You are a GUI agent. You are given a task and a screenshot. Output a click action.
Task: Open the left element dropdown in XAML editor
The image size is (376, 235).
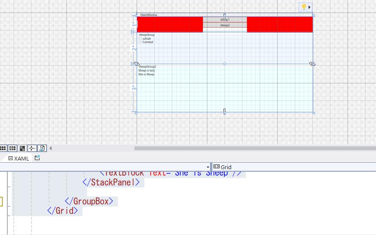(208, 167)
